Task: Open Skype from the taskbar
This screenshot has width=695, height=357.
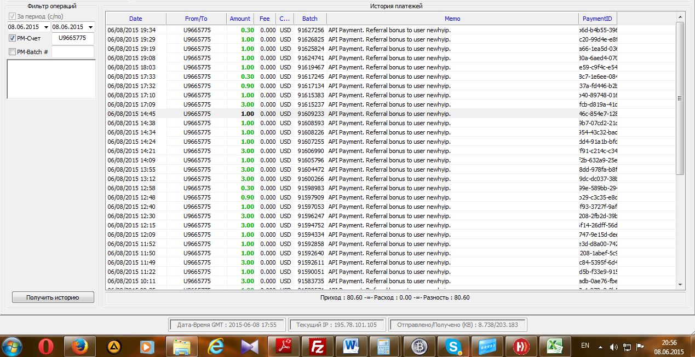Action: coord(453,347)
